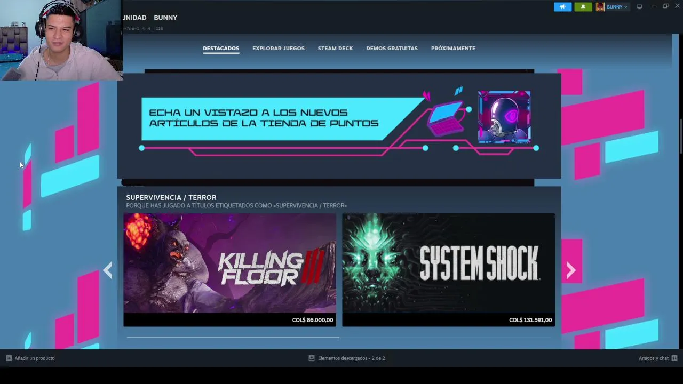The height and width of the screenshot is (384, 683).
Task: Click the System Shock price COL$ 131.591,00
Action: point(530,320)
